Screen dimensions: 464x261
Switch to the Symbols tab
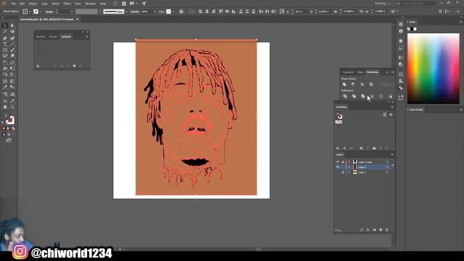pos(66,37)
